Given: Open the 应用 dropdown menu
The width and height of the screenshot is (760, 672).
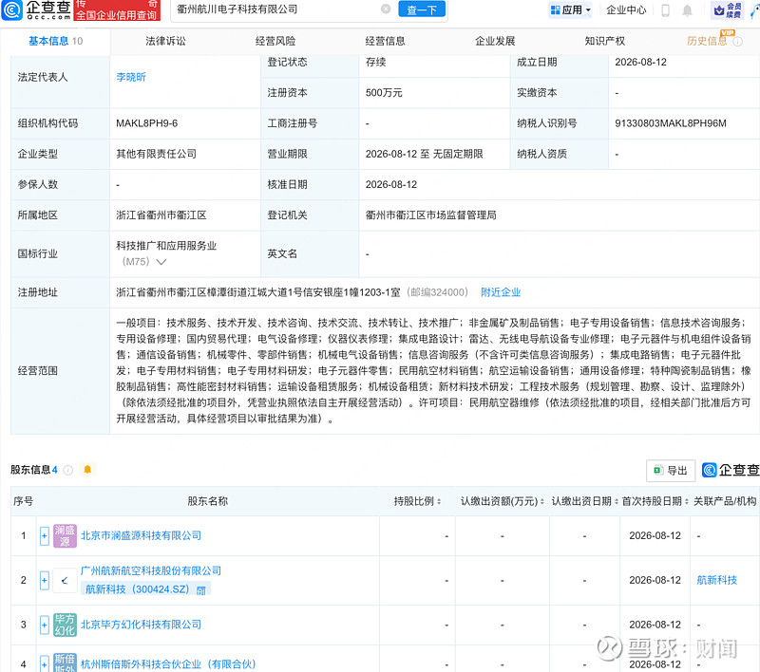Looking at the screenshot, I should pos(571,9).
